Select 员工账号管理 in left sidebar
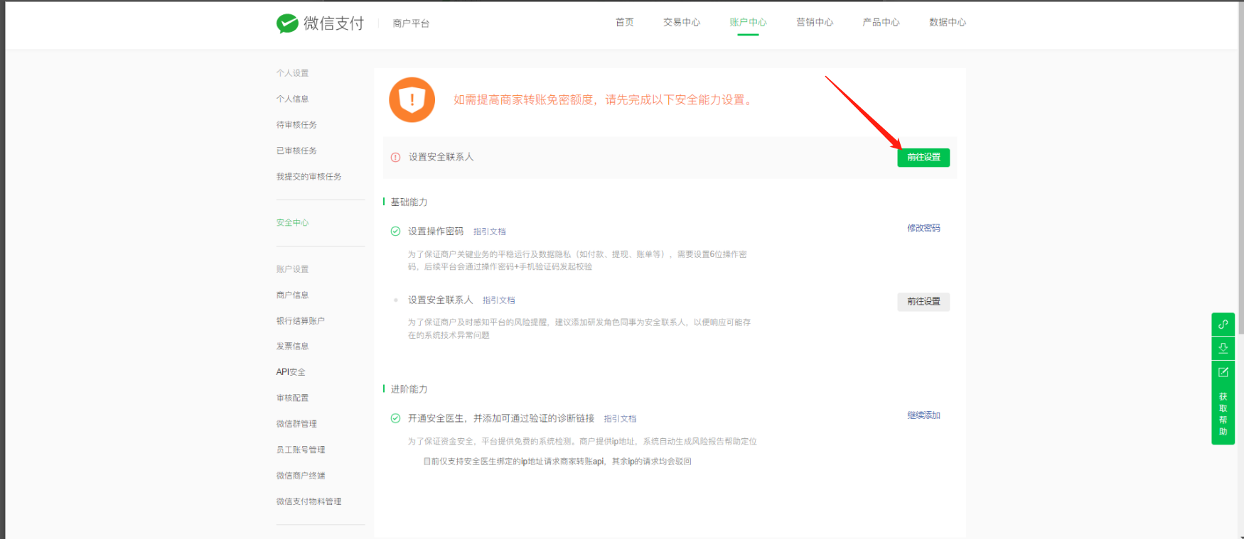Image resolution: width=1244 pixels, height=539 pixels. pyautogui.click(x=300, y=450)
